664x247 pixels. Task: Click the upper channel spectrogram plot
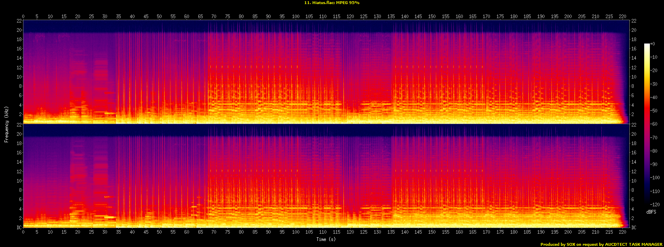pyautogui.click(x=326, y=72)
